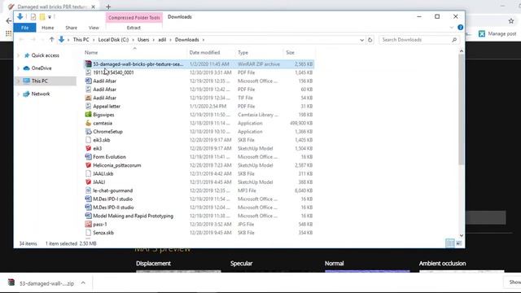521x293 pixels.
Task: Open Explorer help icon
Action: pos(460,27)
